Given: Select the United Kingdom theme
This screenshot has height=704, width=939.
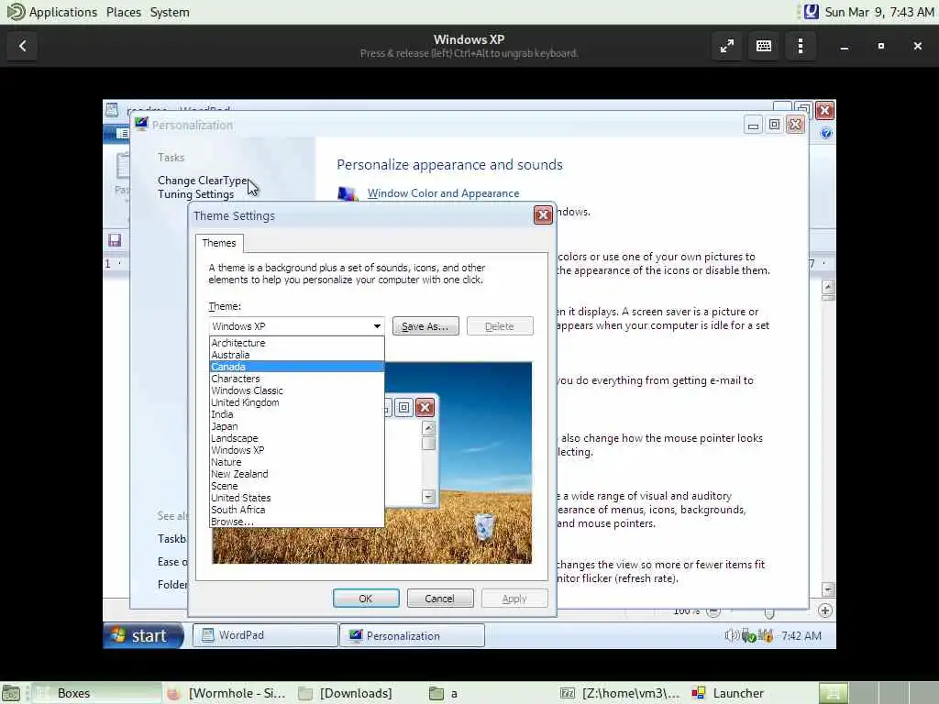Looking at the screenshot, I should tap(297, 402).
